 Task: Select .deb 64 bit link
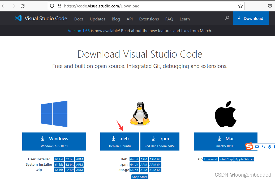tap(134, 159)
